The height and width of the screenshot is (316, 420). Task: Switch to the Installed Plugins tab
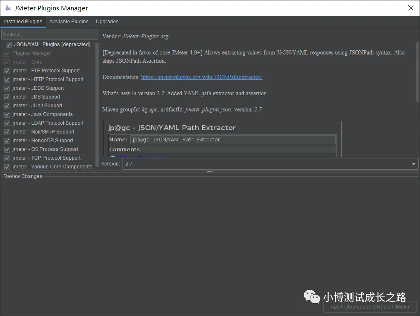tap(23, 22)
